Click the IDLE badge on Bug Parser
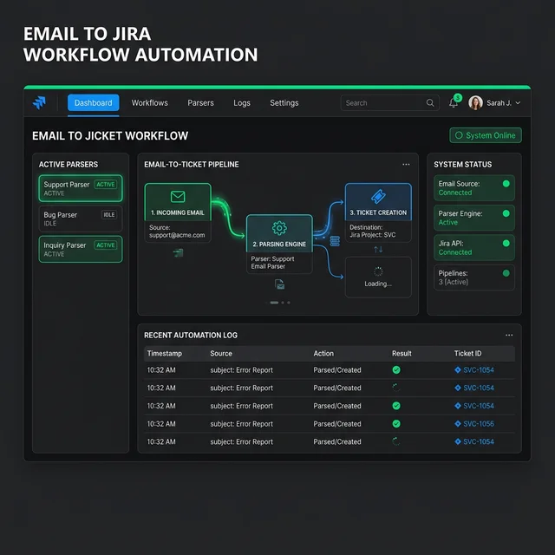This screenshot has width=555, height=555. coord(108,215)
